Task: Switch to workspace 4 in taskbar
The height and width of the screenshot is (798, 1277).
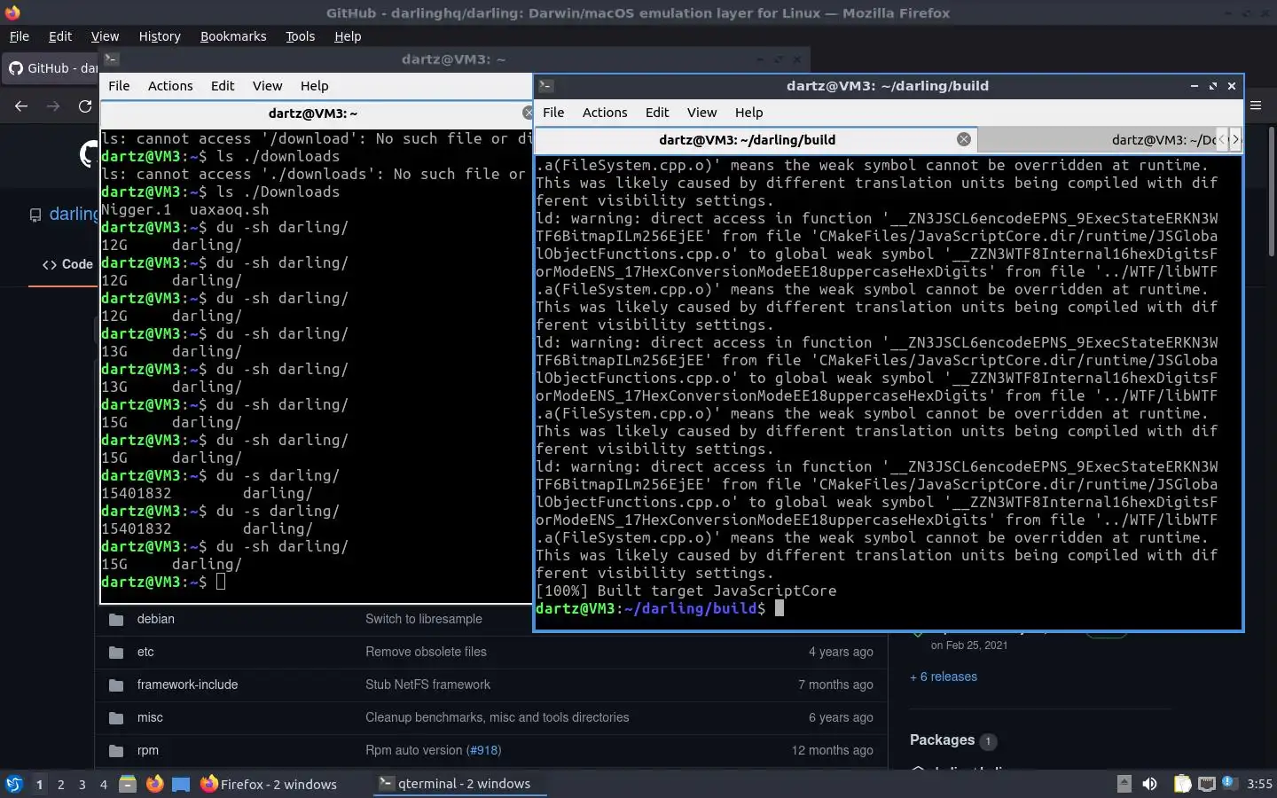Action: 103,784
